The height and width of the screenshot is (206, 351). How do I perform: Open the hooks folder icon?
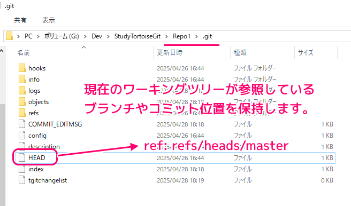tap(22, 68)
